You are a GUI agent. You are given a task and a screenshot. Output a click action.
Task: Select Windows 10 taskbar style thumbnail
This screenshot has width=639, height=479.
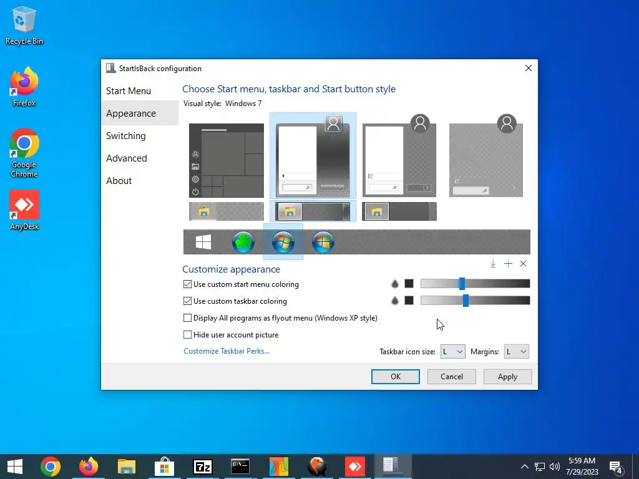click(226, 211)
